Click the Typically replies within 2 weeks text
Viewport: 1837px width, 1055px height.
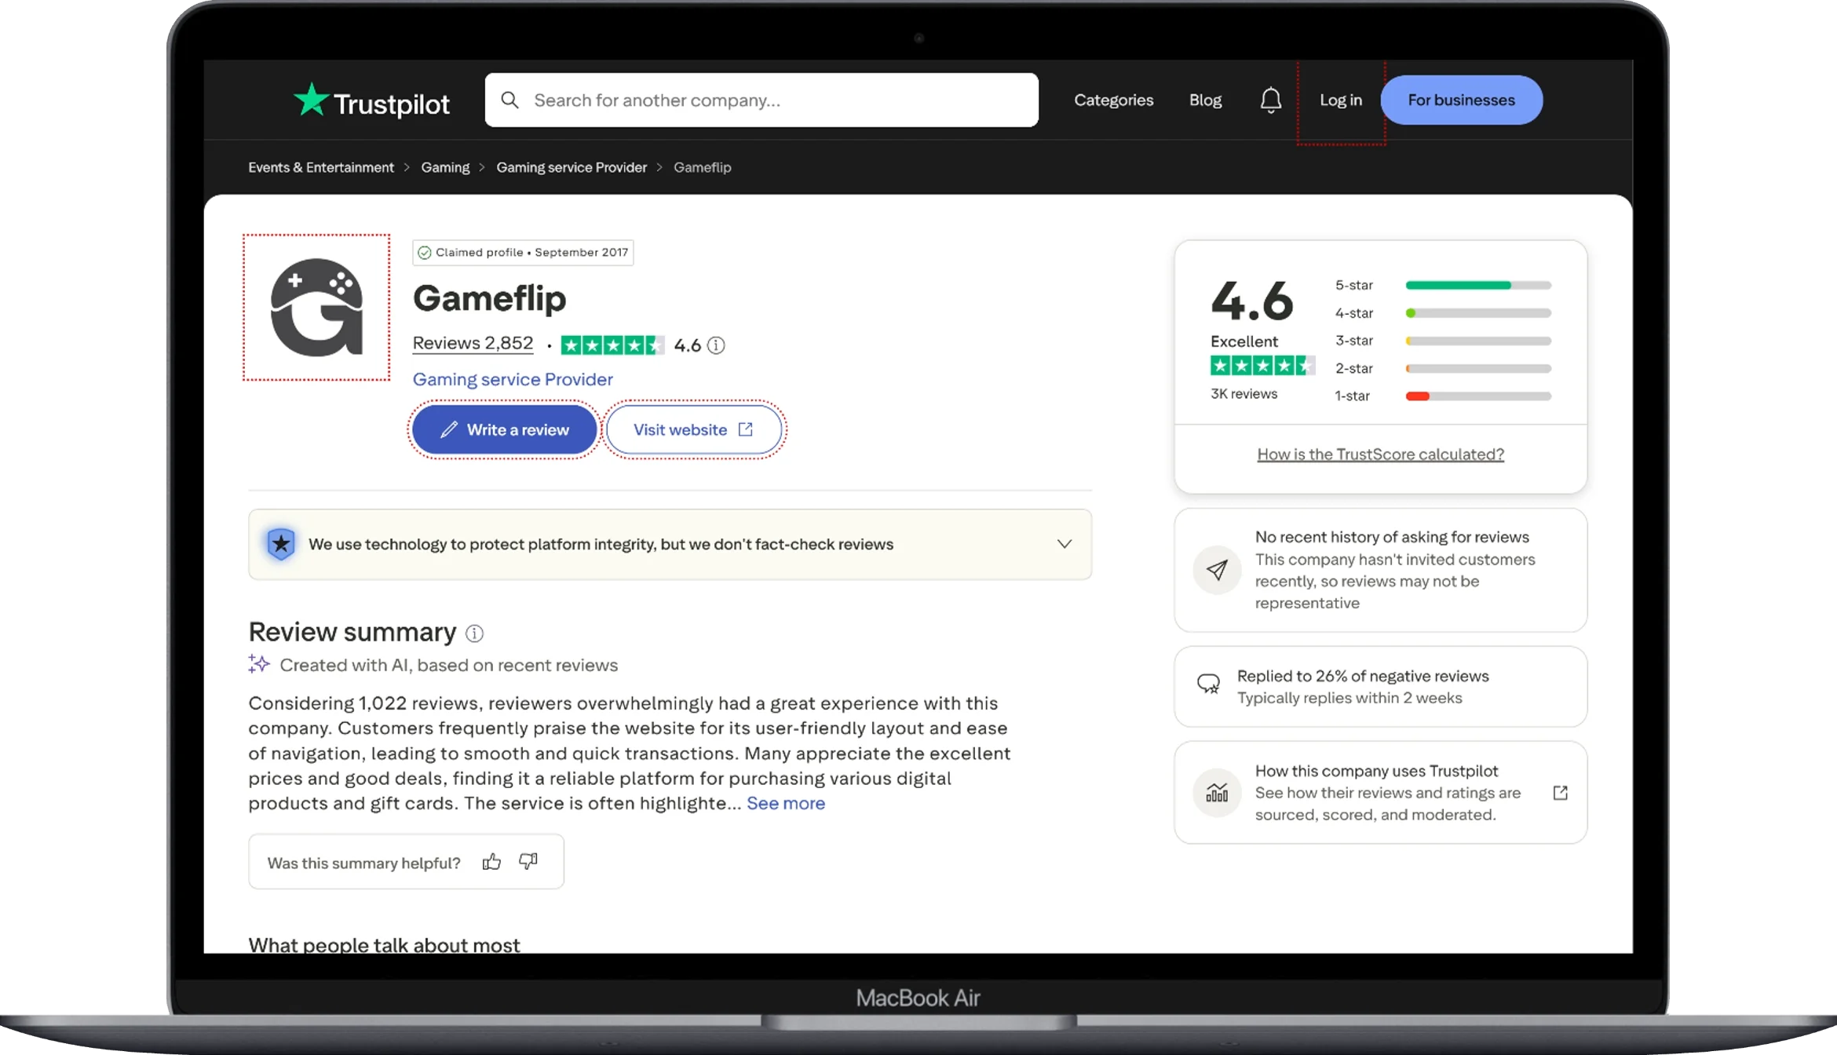pos(1349,698)
